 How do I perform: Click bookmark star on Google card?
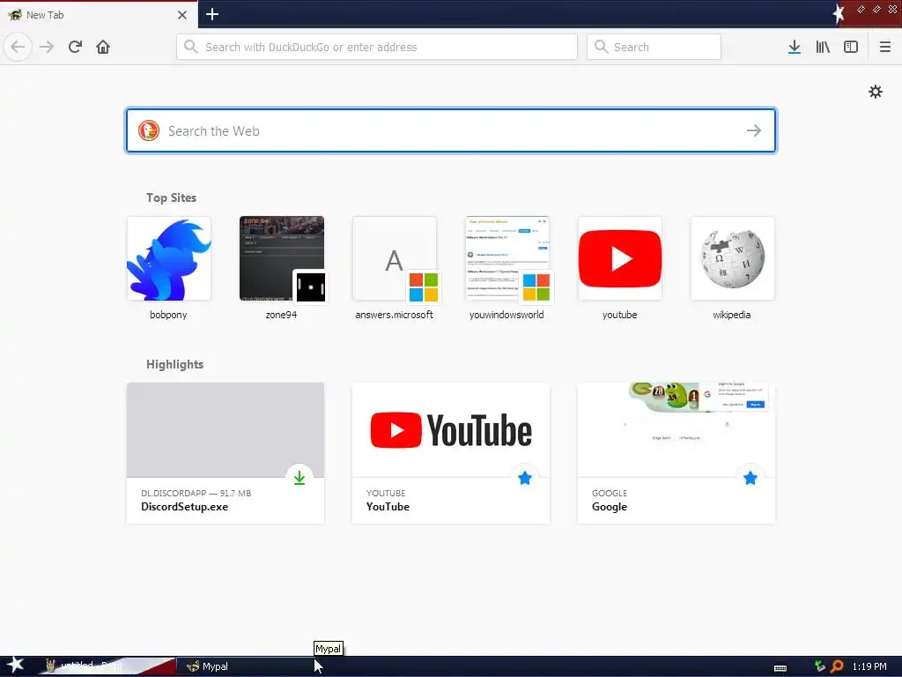point(750,478)
